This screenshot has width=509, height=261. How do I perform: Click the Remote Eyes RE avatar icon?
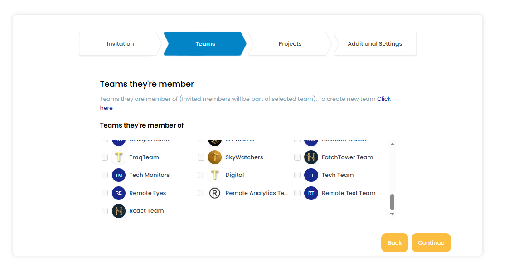(x=118, y=193)
